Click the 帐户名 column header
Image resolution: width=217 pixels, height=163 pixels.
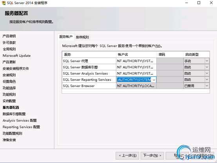[x=136, y=55]
